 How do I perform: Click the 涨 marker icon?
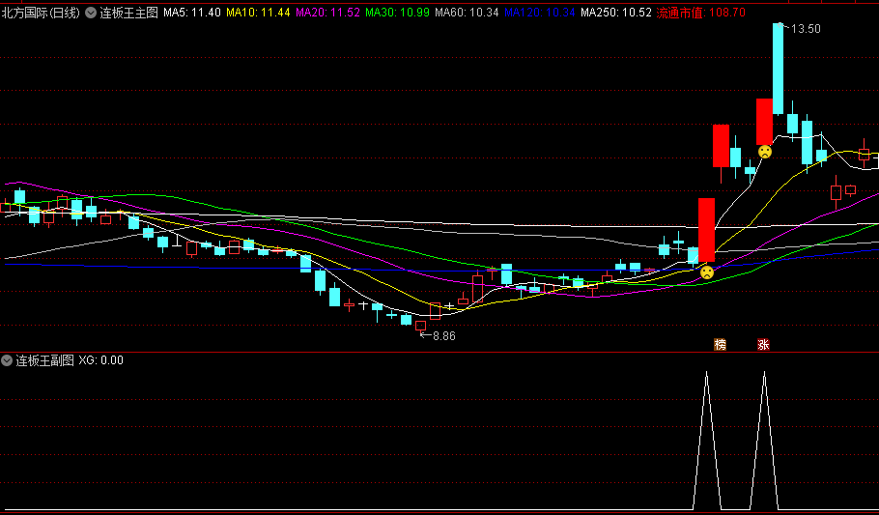coord(763,344)
